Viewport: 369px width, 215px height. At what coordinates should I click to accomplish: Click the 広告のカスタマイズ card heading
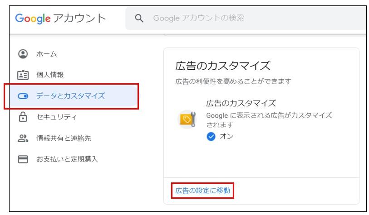click(x=222, y=66)
